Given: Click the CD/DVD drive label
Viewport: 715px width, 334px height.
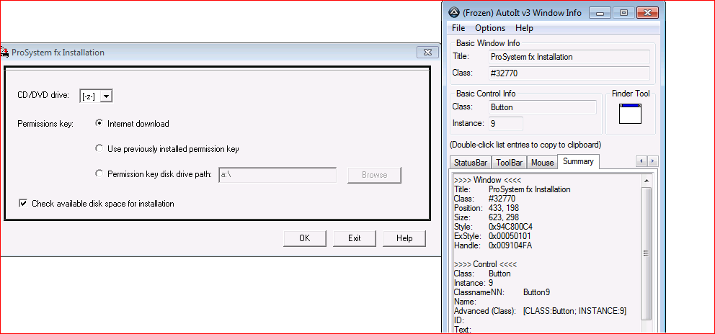Looking at the screenshot, I should 43,95.
